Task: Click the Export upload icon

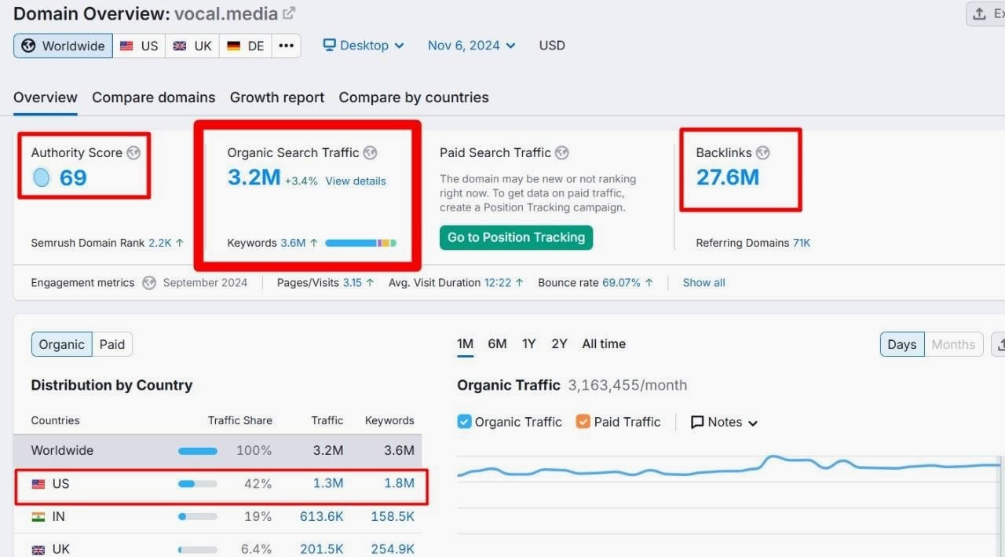Action: [x=979, y=14]
